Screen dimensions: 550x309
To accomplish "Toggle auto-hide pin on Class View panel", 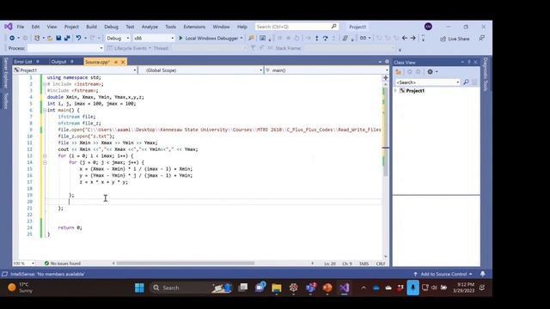I will tap(469, 62).
